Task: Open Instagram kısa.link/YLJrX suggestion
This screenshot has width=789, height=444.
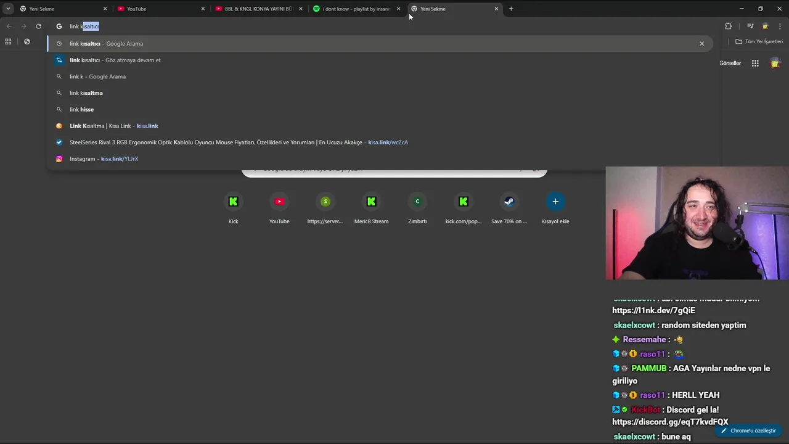Action: [380, 158]
